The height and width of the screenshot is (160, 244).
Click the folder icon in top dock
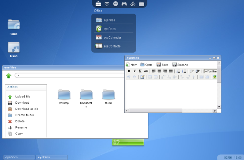click(x=142, y=4)
